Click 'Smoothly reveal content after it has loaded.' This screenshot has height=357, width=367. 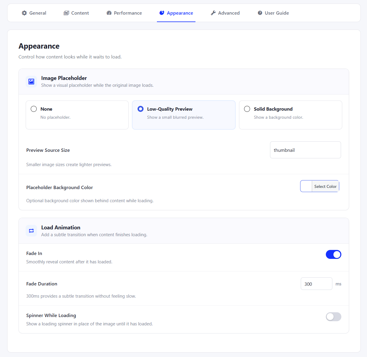click(x=69, y=262)
